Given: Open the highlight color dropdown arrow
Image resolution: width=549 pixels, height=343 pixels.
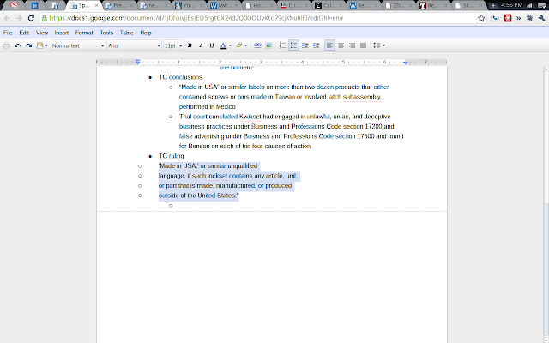Looking at the screenshot, I should pyautogui.click(x=246, y=45).
